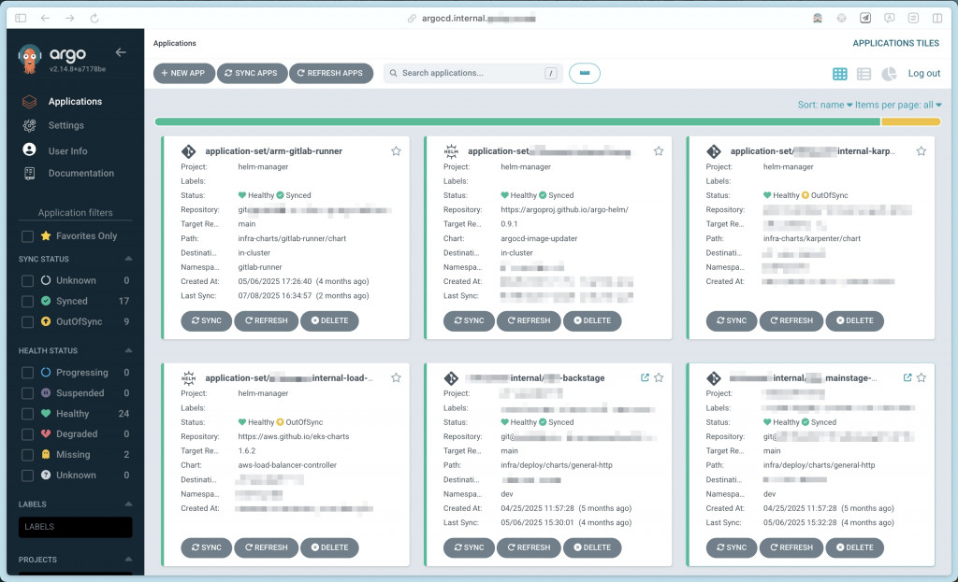Image resolution: width=958 pixels, height=582 pixels.
Task: Switch to the list view icon
Action: coord(864,74)
